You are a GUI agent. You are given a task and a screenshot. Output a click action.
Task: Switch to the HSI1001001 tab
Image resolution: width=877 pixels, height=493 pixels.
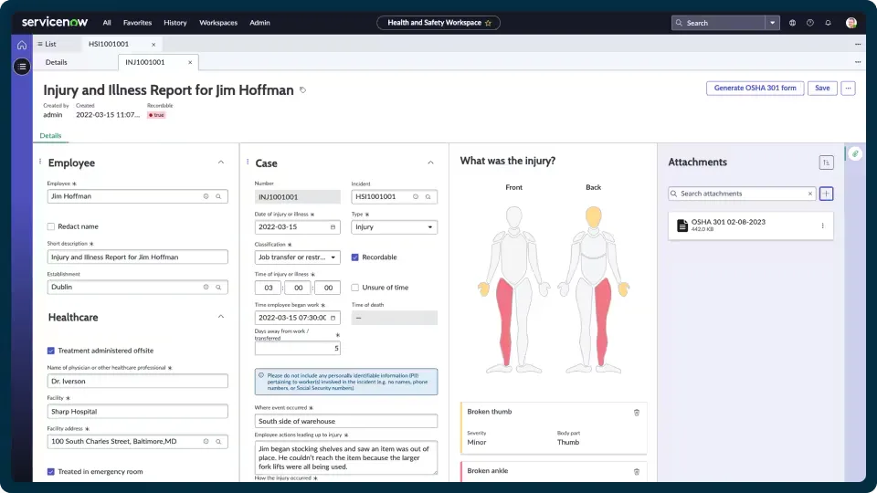pos(109,44)
